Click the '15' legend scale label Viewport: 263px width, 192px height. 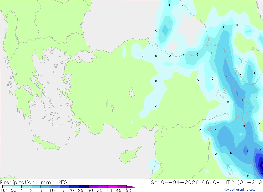tap(62, 190)
